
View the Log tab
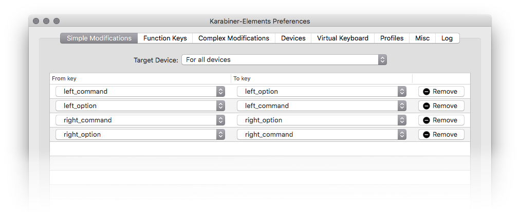(447, 38)
